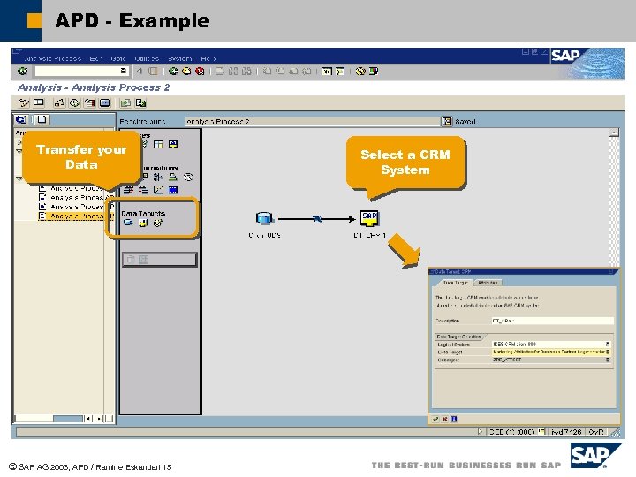This screenshot has width=636, height=477.
Task: Click the yellow Exit icon
Action: click(186, 72)
